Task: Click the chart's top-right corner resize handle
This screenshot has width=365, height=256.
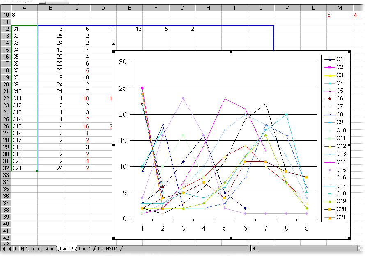Action: coord(349,52)
